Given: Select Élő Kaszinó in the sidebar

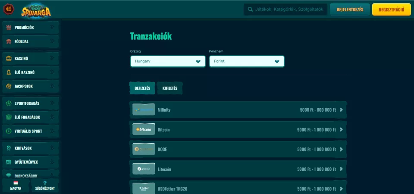Looking at the screenshot, I should 29,72.
